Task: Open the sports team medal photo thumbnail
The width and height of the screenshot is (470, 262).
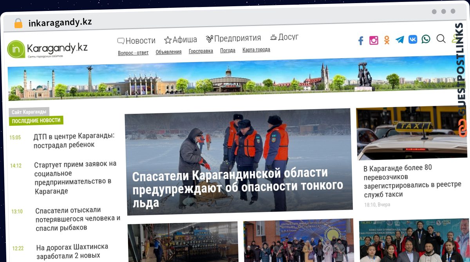Action: coord(414,240)
